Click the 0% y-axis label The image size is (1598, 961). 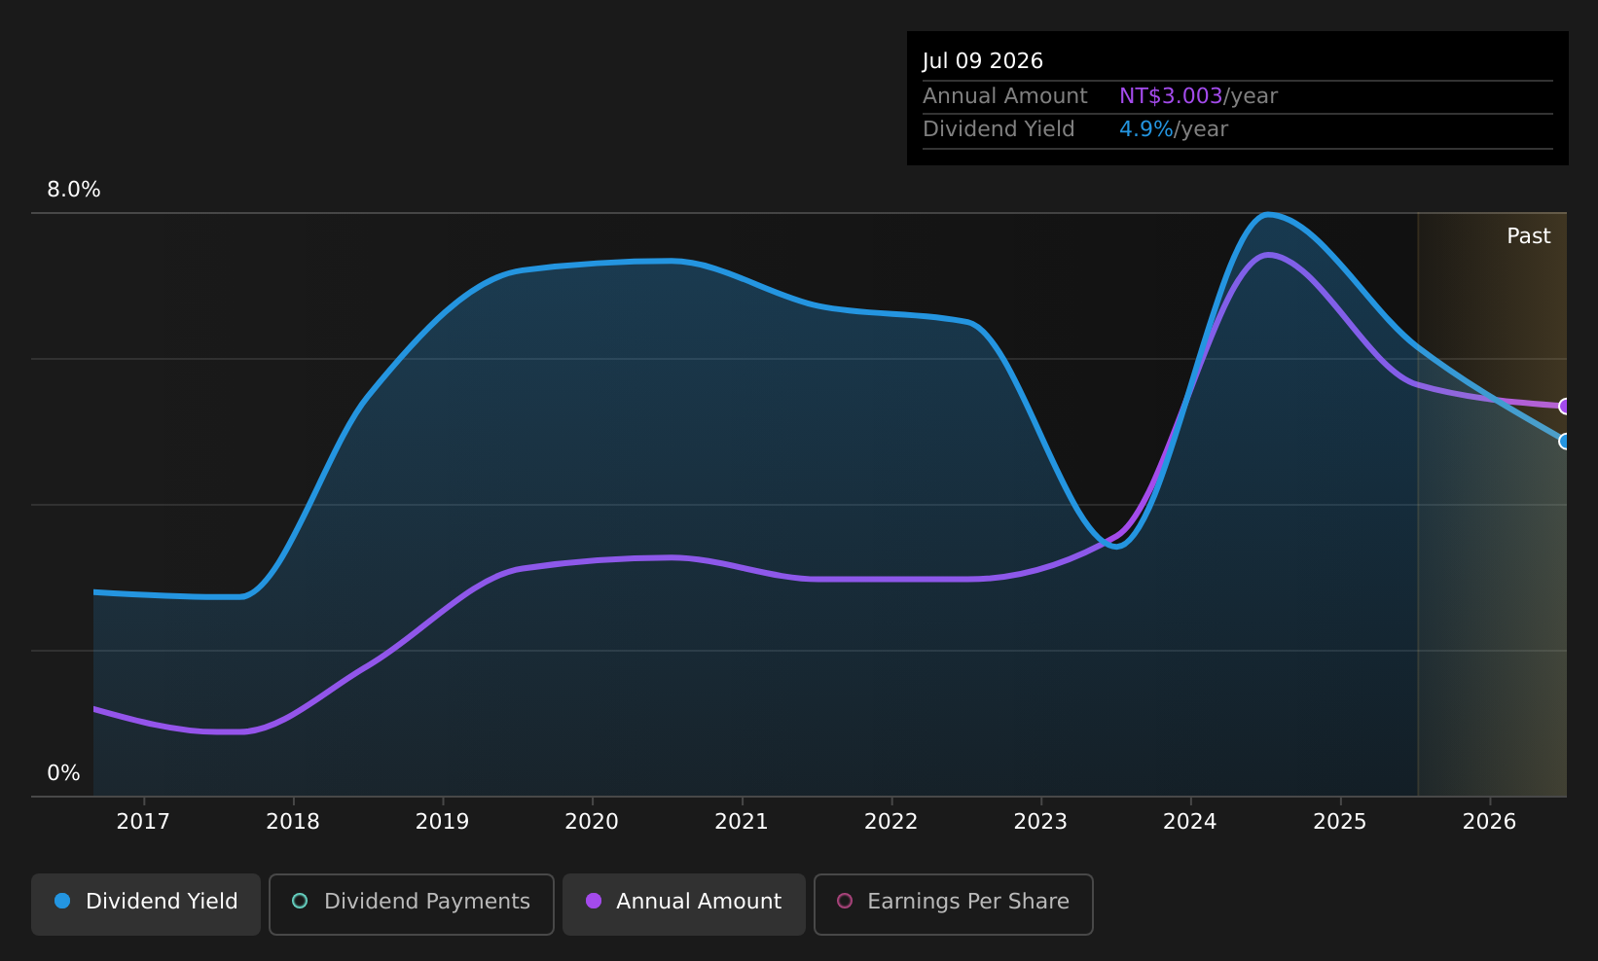(64, 773)
